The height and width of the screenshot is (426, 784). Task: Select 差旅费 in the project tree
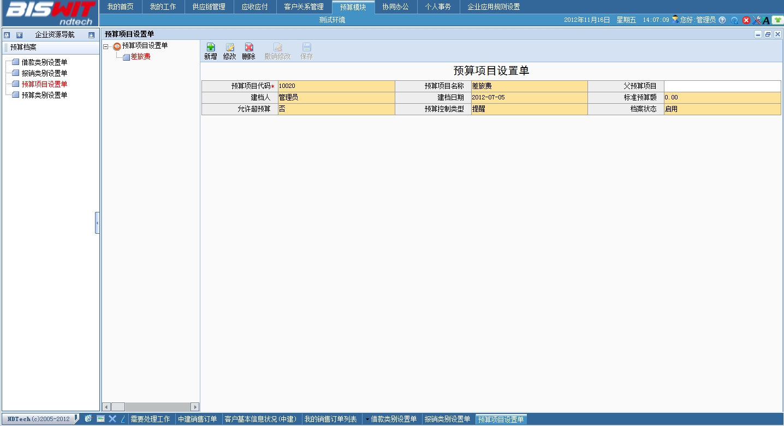click(x=141, y=57)
